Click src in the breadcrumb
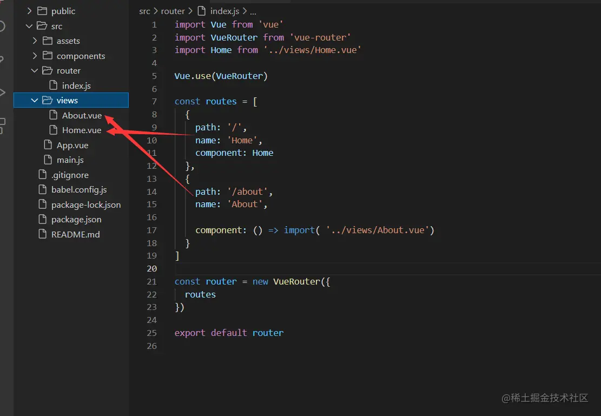This screenshot has width=601, height=416. (144, 11)
